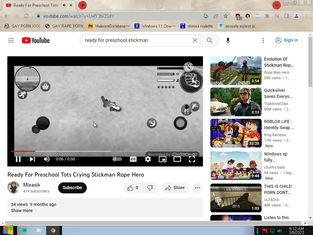Image resolution: width=313 pixels, height=235 pixels.
Task: Click the horizontal scrollbar at the bottom
Action: 153,223
